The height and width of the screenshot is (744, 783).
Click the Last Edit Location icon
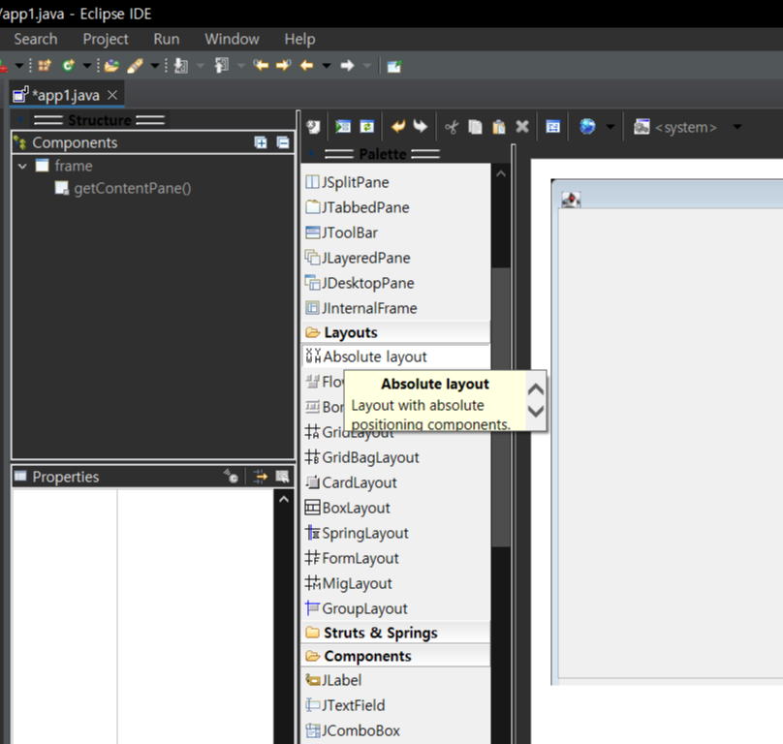pyautogui.click(x=261, y=65)
